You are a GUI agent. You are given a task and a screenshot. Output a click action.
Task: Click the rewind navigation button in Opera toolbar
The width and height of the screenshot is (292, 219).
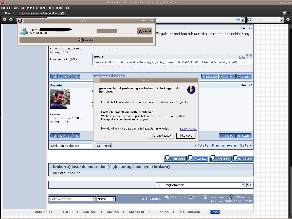(5, 19)
